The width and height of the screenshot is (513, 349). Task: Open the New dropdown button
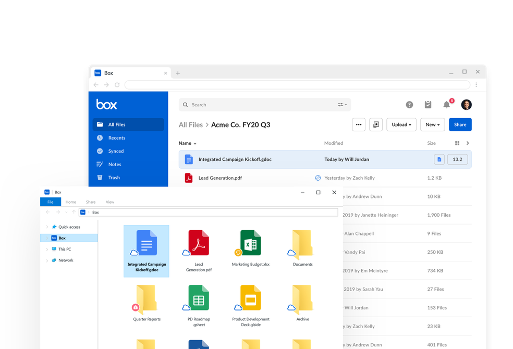(433, 124)
